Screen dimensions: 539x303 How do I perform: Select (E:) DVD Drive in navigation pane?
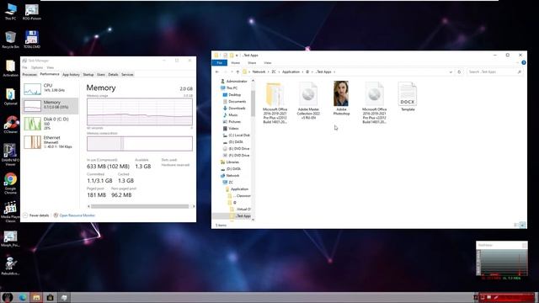tap(236, 148)
